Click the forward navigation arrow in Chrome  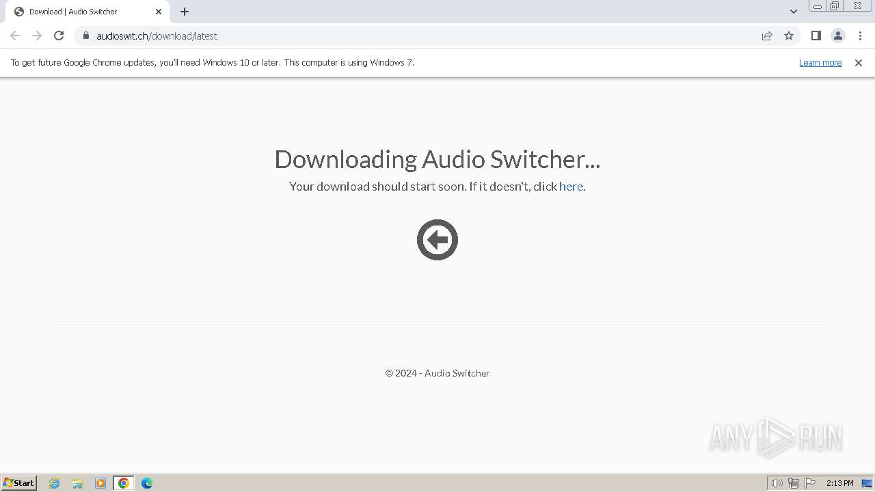pos(37,36)
